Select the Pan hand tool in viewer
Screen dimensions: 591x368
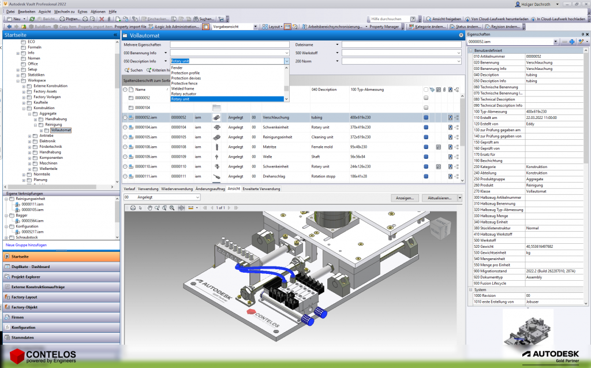pyautogui.click(x=149, y=207)
